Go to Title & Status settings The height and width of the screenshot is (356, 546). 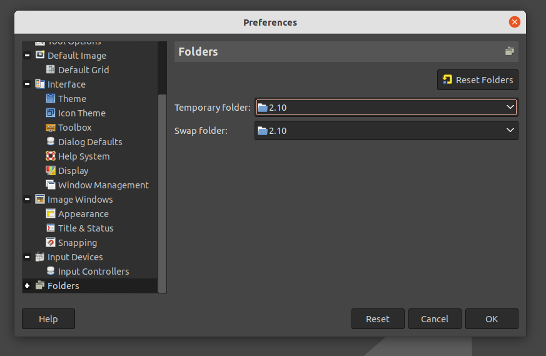[x=86, y=228]
